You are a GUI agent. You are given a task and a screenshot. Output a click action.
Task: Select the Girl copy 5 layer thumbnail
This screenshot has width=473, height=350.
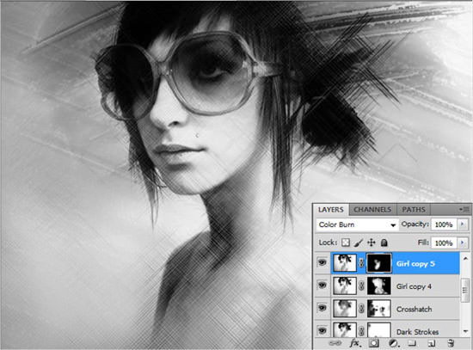345,263
